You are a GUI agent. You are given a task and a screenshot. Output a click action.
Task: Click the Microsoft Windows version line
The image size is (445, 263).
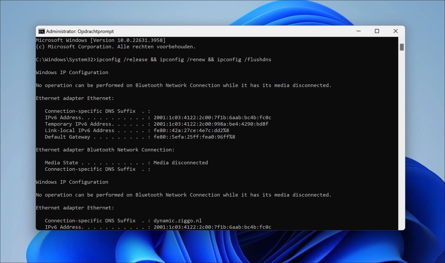coord(101,40)
